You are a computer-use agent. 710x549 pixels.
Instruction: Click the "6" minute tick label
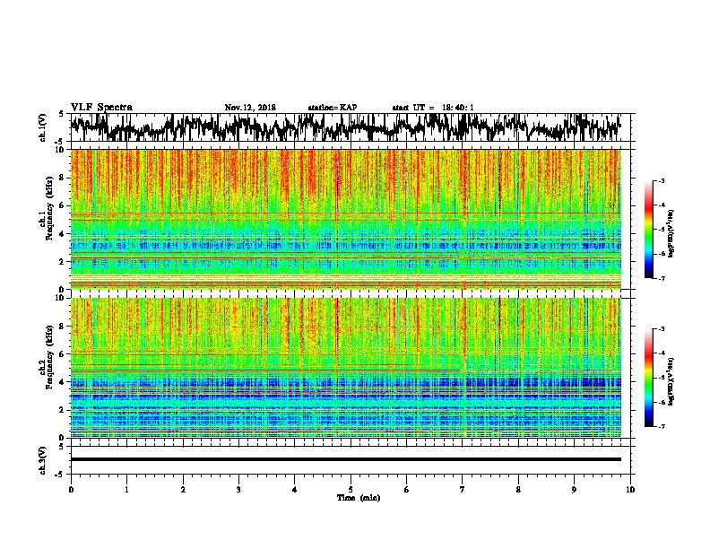(x=406, y=490)
